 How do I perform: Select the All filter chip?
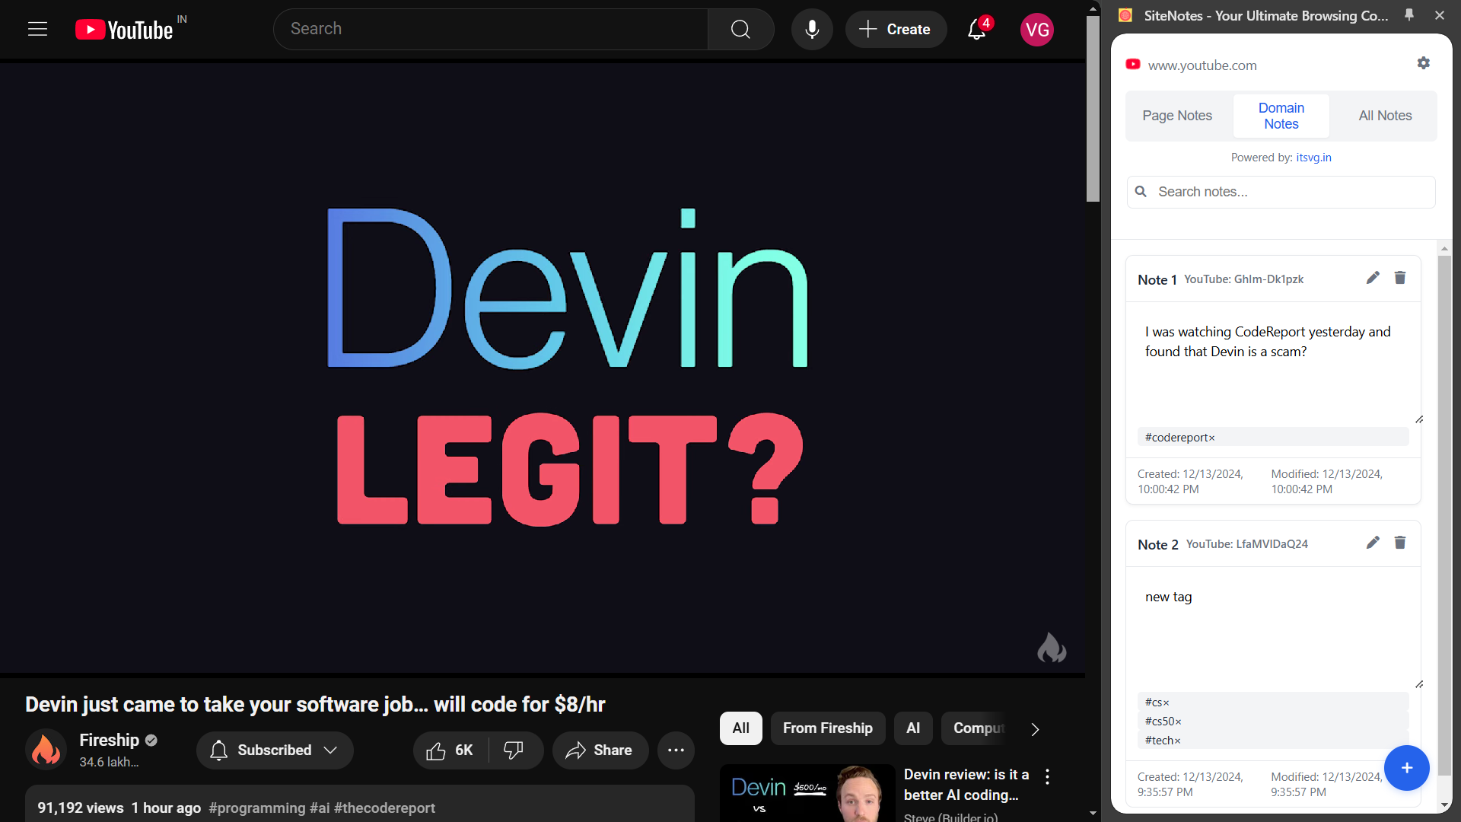740,728
